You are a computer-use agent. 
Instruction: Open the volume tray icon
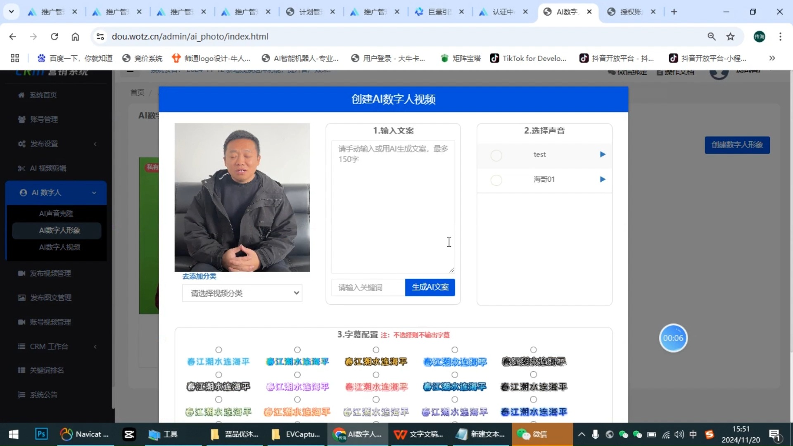[679, 434]
